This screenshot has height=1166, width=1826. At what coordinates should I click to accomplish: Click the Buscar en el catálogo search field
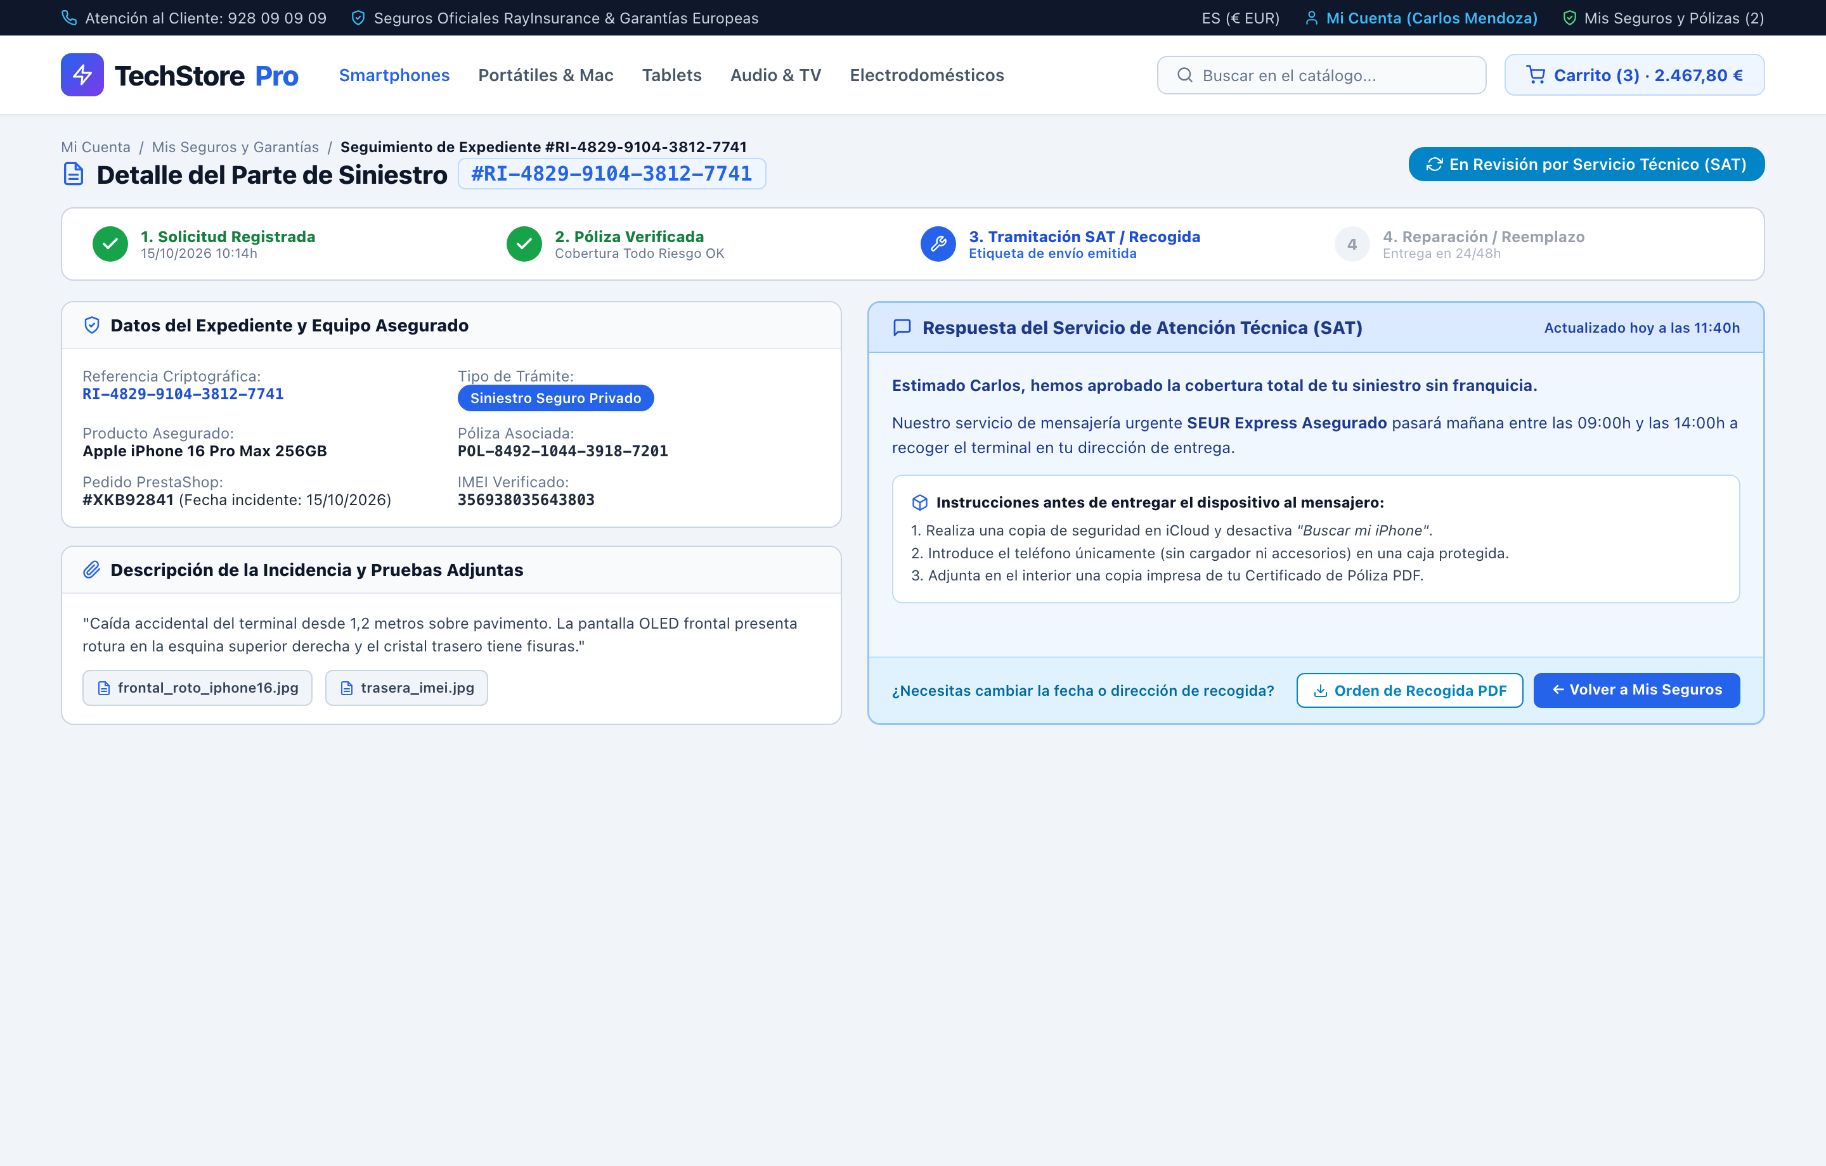1321,75
